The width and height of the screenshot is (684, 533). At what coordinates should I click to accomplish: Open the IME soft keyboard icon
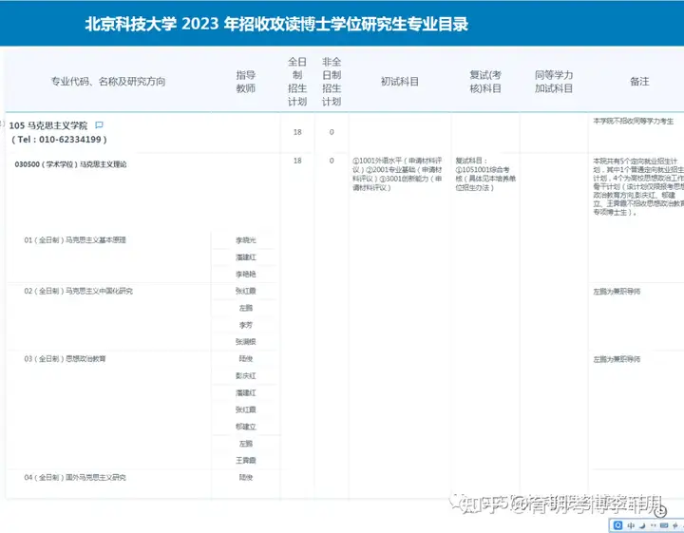pyautogui.click(x=664, y=525)
